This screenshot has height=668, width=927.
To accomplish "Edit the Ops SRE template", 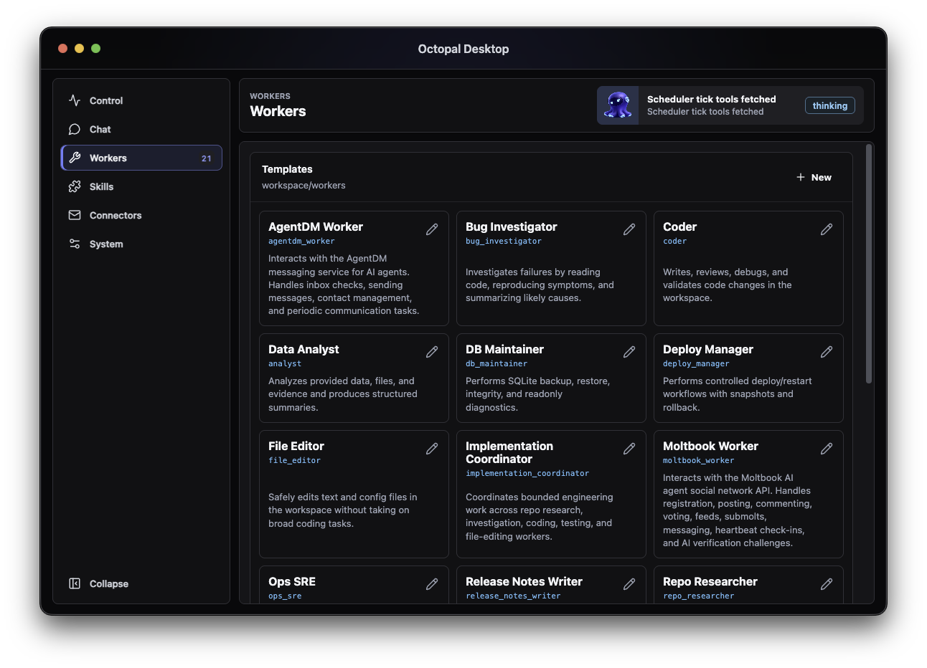I will (432, 584).
